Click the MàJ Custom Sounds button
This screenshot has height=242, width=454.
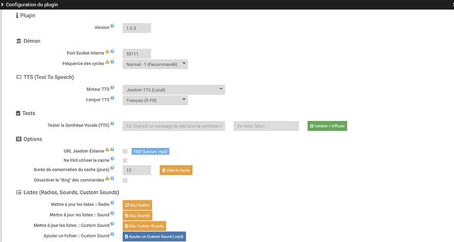pos(144,226)
